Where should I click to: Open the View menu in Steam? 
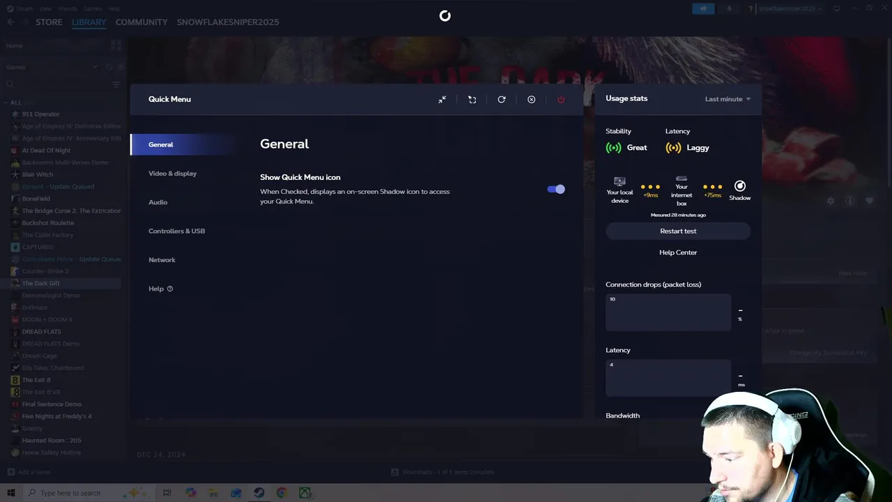coord(45,8)
